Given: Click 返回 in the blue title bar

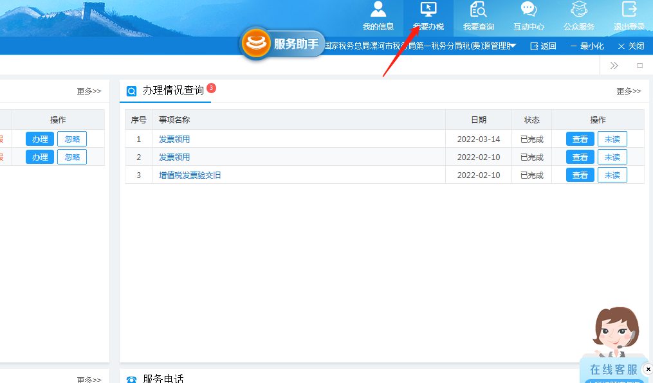Looking at the screenshot, I should [x=543, y=46].
